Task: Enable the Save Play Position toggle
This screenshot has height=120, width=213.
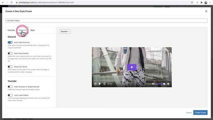Action: coord(10,53)
